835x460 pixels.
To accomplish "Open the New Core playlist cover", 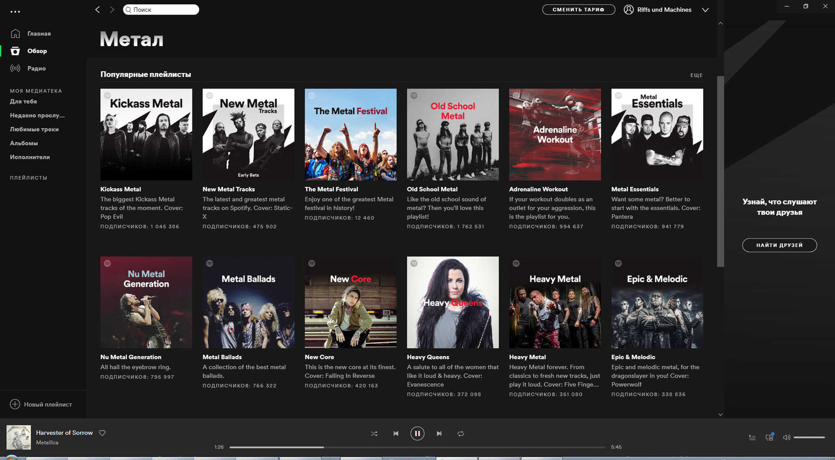I will [351, 302].
